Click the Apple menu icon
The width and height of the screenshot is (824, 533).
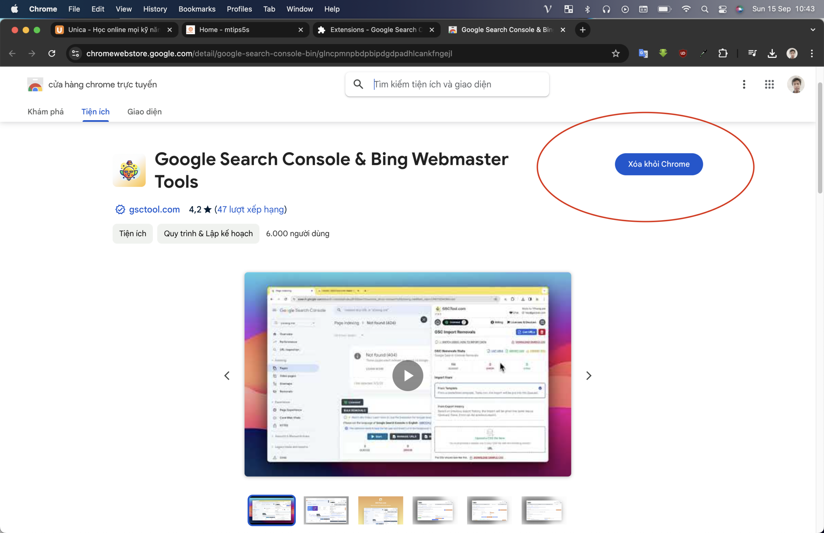[x=14, y=9]
